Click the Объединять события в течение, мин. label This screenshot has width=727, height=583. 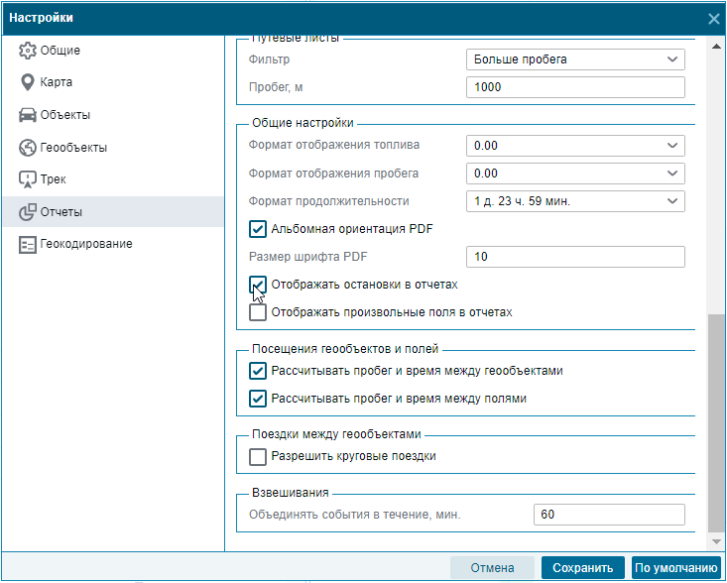(355, 515)
